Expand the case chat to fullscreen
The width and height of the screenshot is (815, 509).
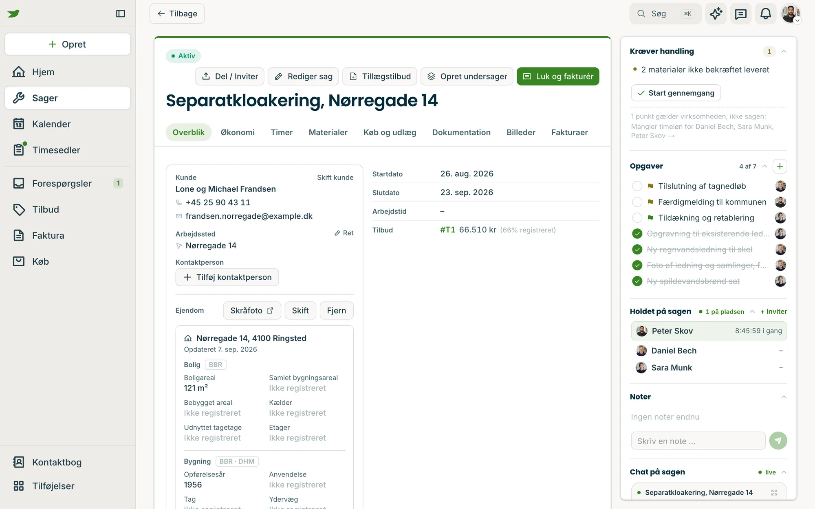[x=774, y=493]
